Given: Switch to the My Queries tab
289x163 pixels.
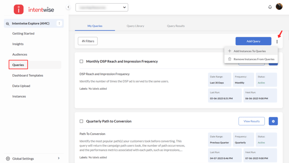Looking at the screenshot, I should 95,26.
